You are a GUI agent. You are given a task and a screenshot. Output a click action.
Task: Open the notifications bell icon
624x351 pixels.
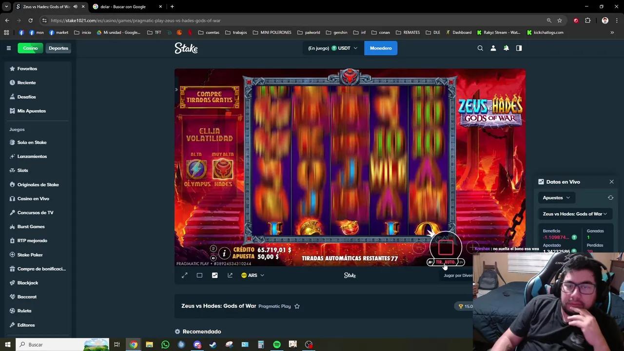[506, 48]
